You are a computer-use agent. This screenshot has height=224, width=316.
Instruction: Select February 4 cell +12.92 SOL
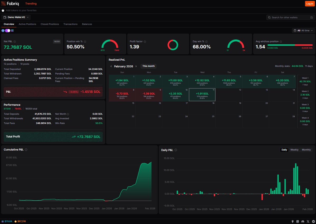202,81
